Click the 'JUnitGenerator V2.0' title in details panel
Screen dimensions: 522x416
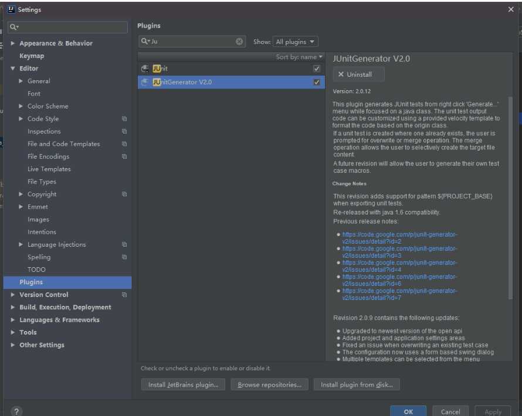pyautogui.click(x=371, y=59)
